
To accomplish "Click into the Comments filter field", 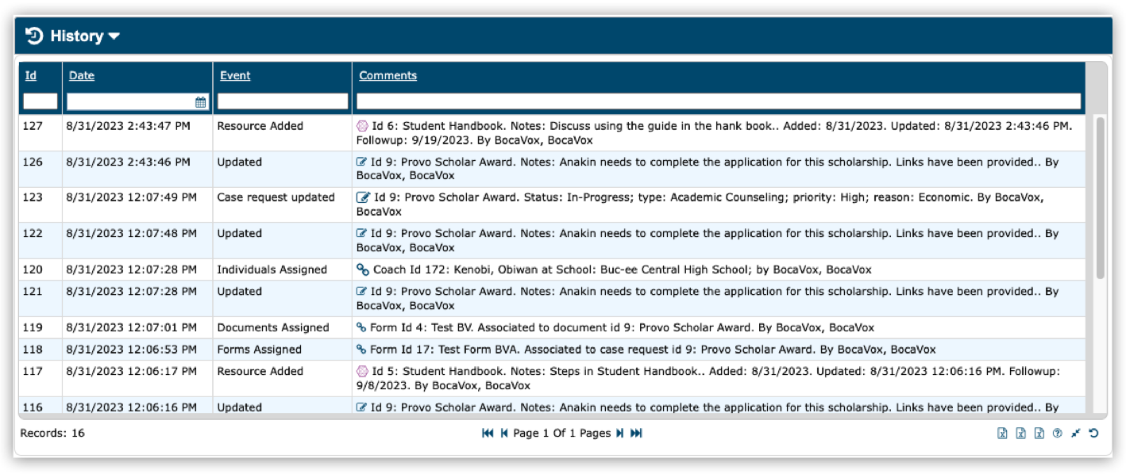I will pos(718,101).
